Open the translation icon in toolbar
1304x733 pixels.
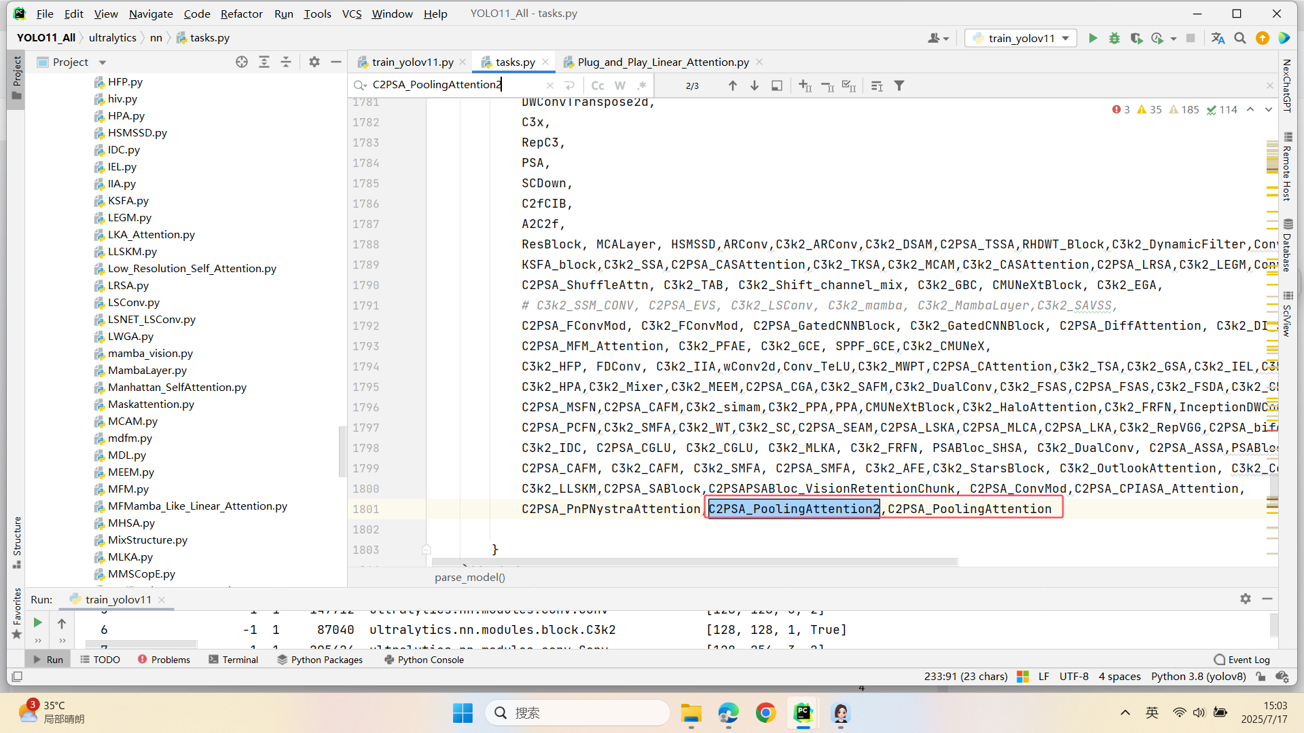[x=1218, y=38]
